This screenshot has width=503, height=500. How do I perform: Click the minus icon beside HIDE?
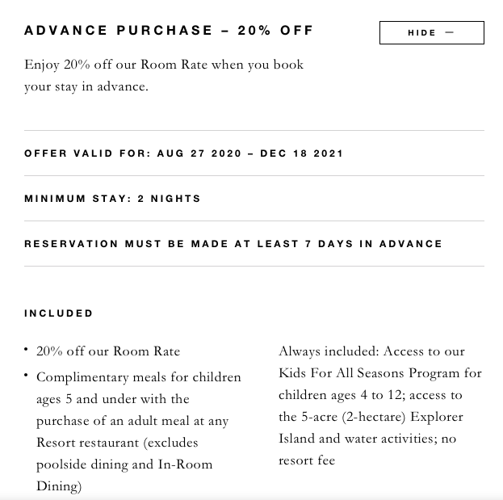click(x=450, y=32)
